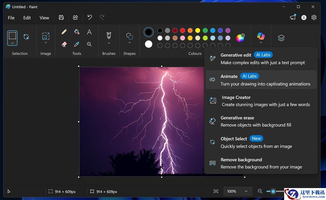Open the Layers panel
Screen dimensions: 326x200
coord(281,38)
